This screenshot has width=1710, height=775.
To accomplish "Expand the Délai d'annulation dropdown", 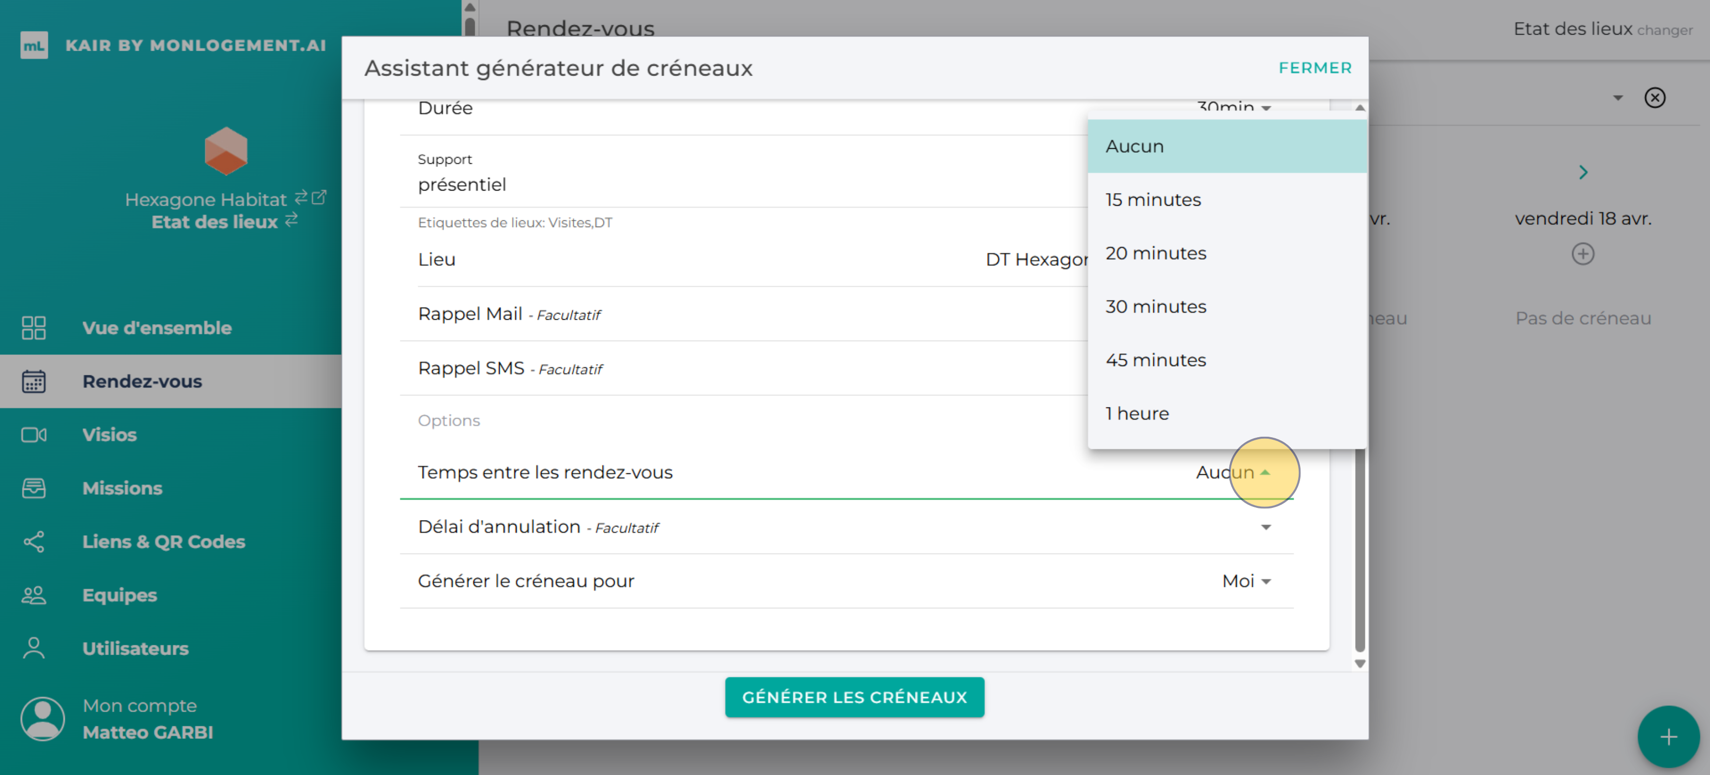I will 1266,527.
